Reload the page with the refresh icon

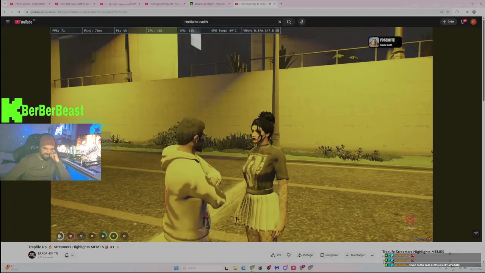pyautogui.click(x=19, y=12)
